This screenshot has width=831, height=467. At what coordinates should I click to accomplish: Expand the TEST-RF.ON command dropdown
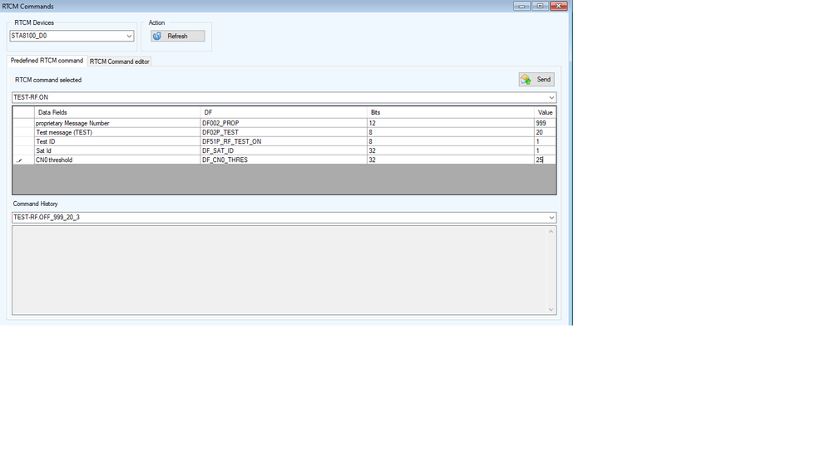tap(552, 97)
